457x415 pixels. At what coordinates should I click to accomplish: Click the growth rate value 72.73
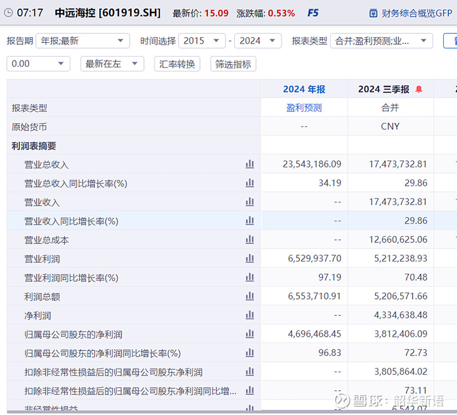(x=416, y=353)
